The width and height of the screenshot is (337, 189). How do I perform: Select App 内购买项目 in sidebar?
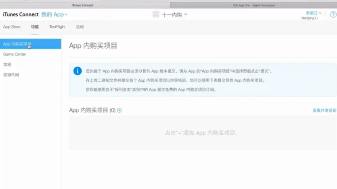click(x=31, y=44)
